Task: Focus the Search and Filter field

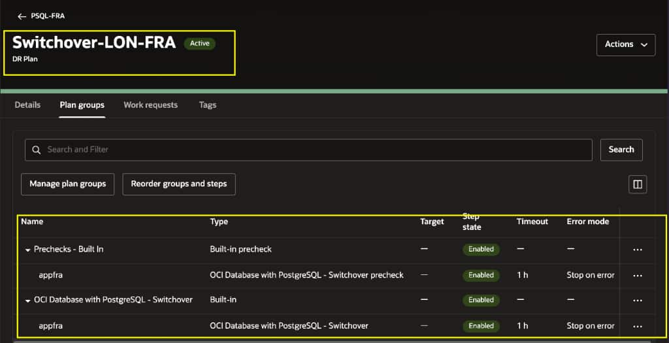Action: 308,150
